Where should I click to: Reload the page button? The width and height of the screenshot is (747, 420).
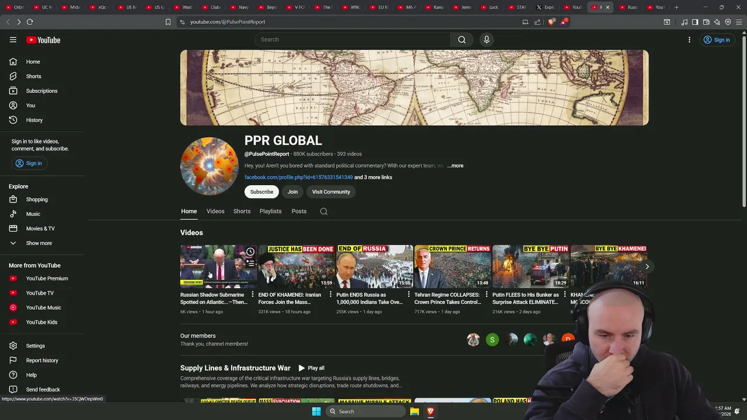pos(30,22)
